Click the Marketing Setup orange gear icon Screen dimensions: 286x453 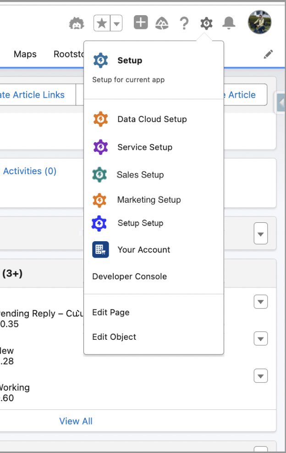(x=99, y=200)
